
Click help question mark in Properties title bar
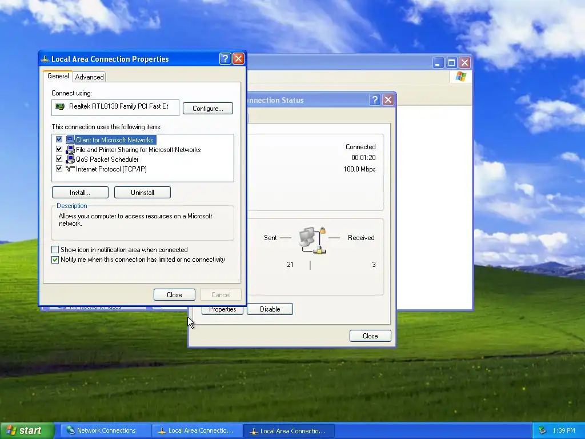(x=225, y=59)
